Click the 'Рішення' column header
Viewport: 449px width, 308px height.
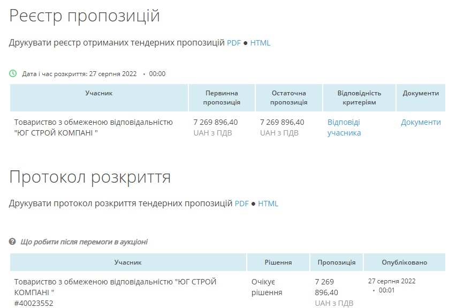pos(278,262)
